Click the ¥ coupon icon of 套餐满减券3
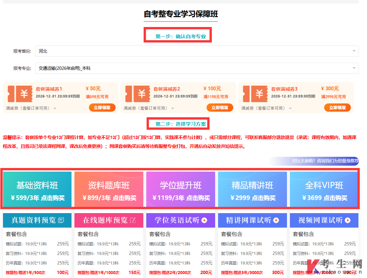 255,94
